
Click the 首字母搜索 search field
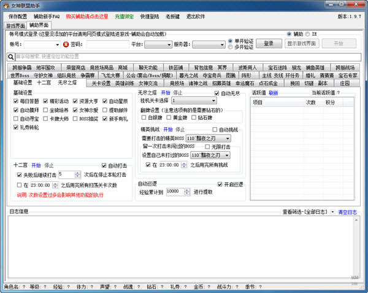(188, 57)
